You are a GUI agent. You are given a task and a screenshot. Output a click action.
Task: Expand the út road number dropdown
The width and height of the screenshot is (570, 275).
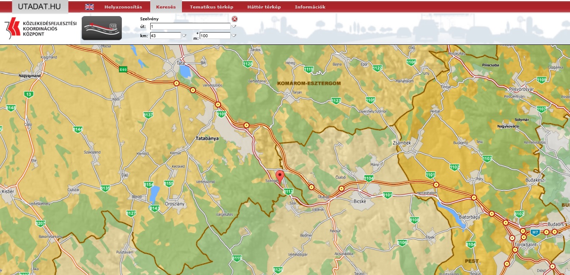234,27
